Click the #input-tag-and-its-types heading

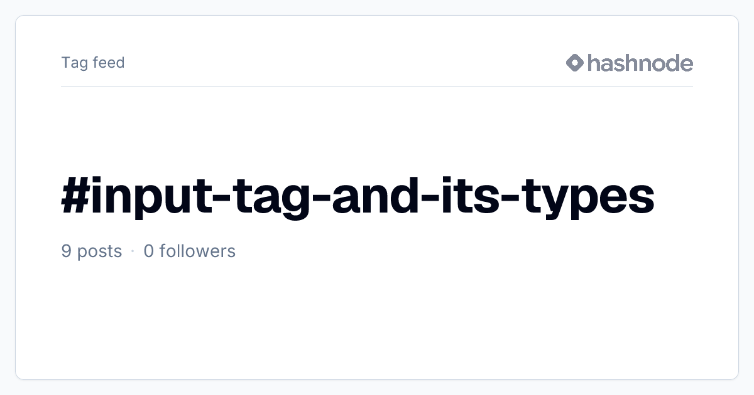click(x=358, y=196)
